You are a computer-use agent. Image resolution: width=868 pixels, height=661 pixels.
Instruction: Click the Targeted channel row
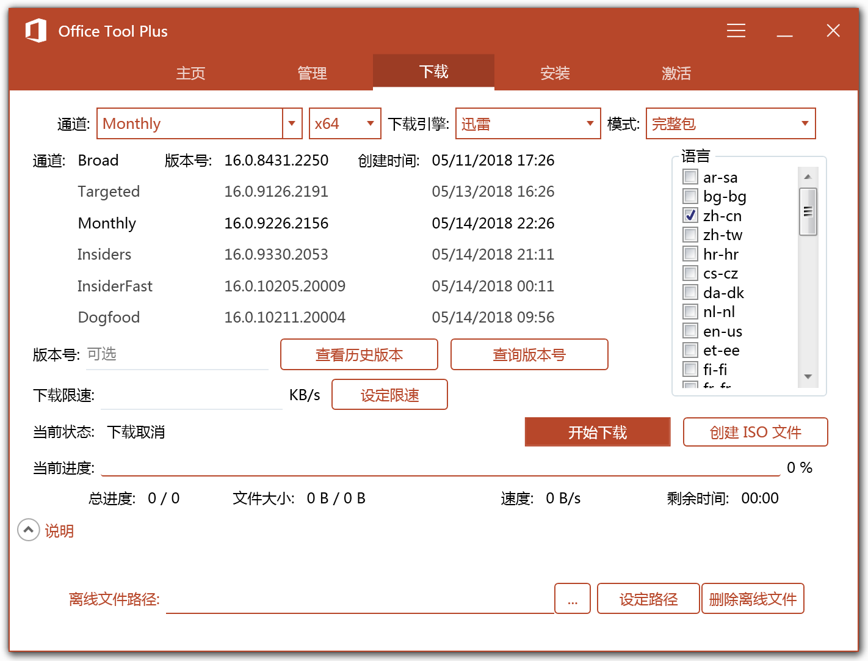pos(109,192)
